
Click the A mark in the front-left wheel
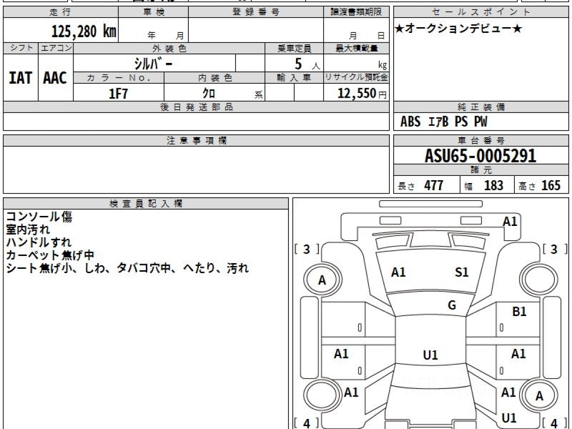[322, 281]
